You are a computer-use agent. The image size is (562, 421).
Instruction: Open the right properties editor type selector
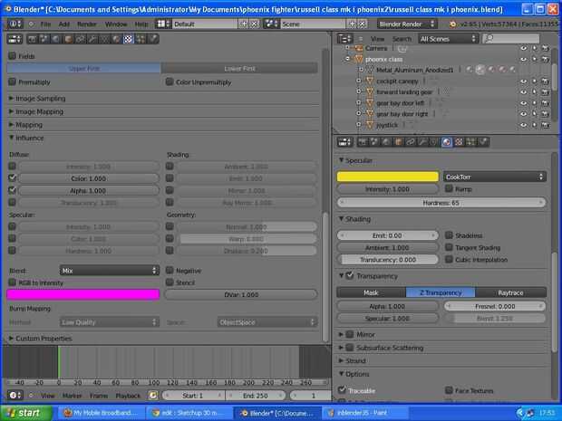tap(345, 142)
